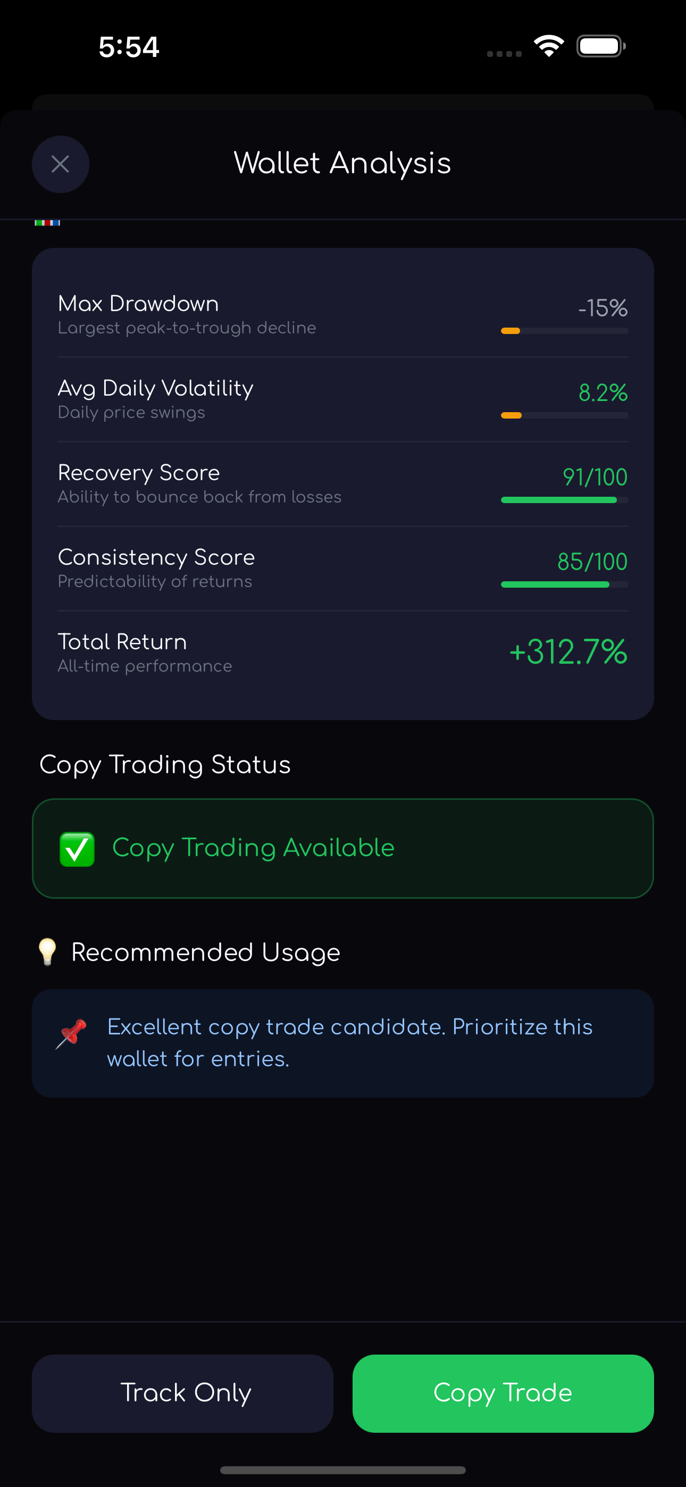Close the Wallet Analysis sheet
The height and width of the screenshot is (1487, 686).
pos(60,164)
